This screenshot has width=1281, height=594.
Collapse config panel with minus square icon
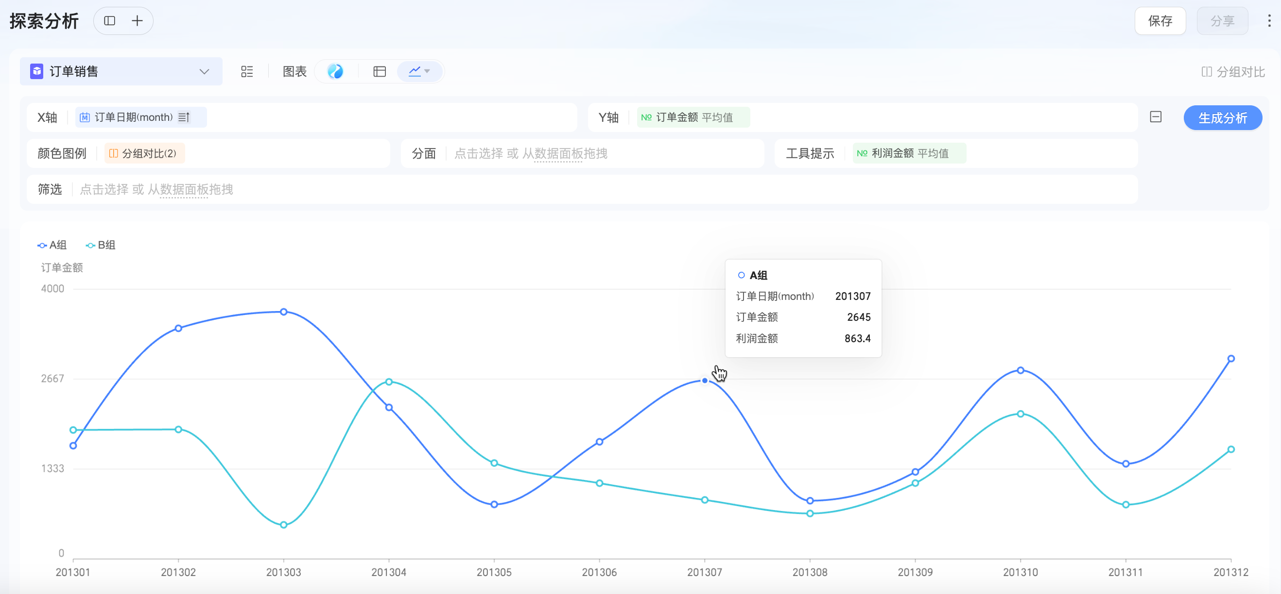[x=1155, y=117]
